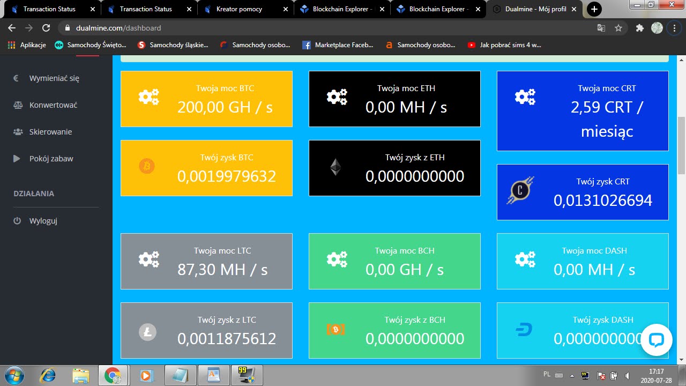
Task: Click the Ethereum diamond icon in Twój zysk z ETH
Action: point(335,167)
